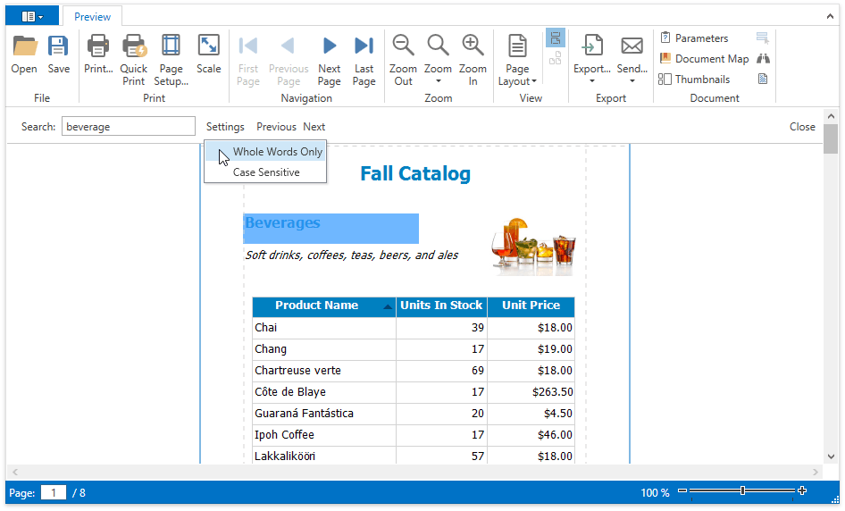Click the beverages drinks image
This screenshot has width=845, height=511.
point(534,246)
